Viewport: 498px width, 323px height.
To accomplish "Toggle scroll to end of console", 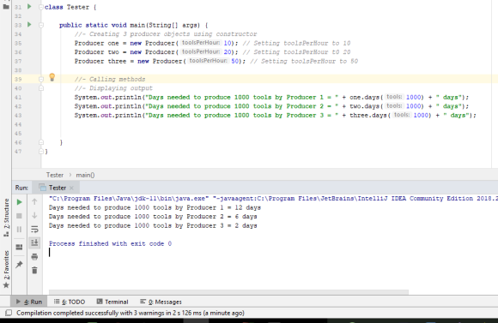I will pyautogui.click(x=34, y=242).
